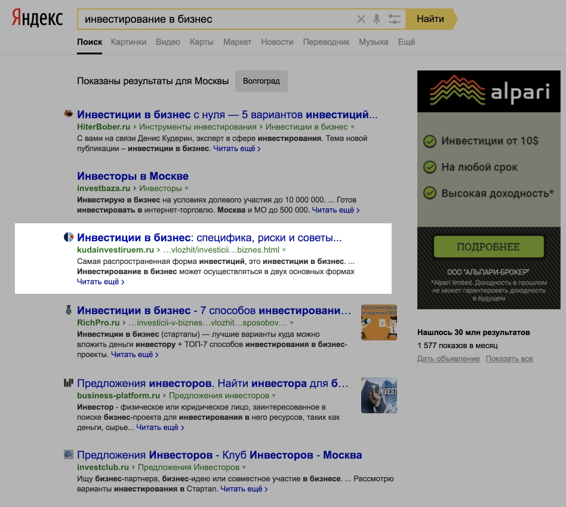
Task: Click the kudainvestiruem.ru favicon
Action: 68,237
